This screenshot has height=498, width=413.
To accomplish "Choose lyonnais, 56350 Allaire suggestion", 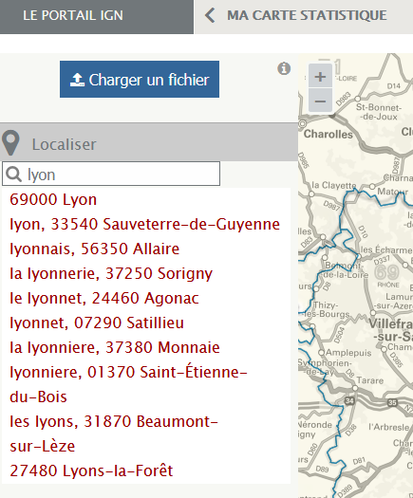I will pos(94,249).
